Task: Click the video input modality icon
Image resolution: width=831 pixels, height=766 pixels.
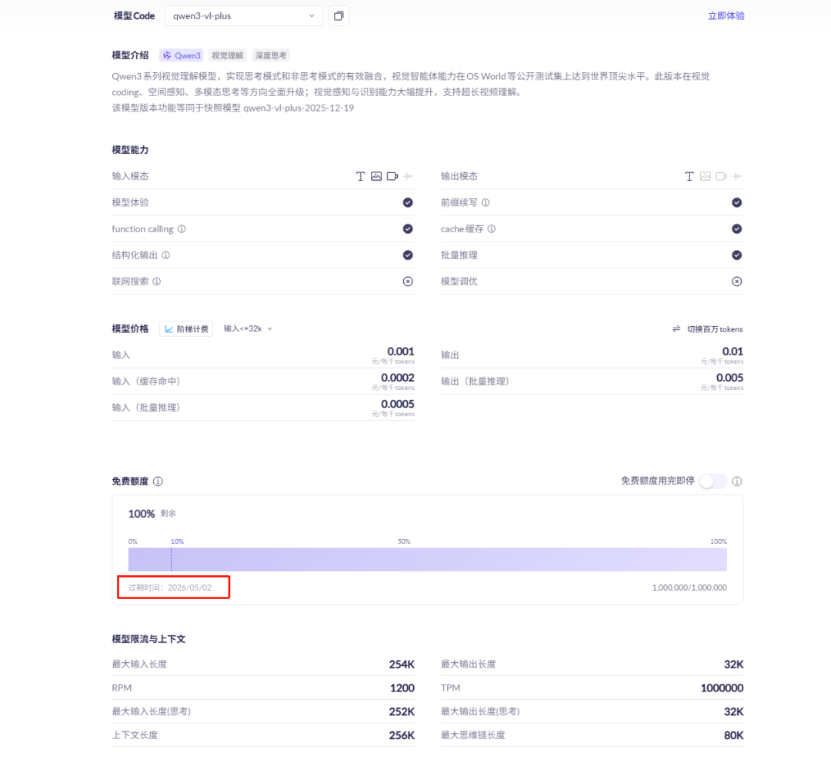Action: click(x=392, y=176)
